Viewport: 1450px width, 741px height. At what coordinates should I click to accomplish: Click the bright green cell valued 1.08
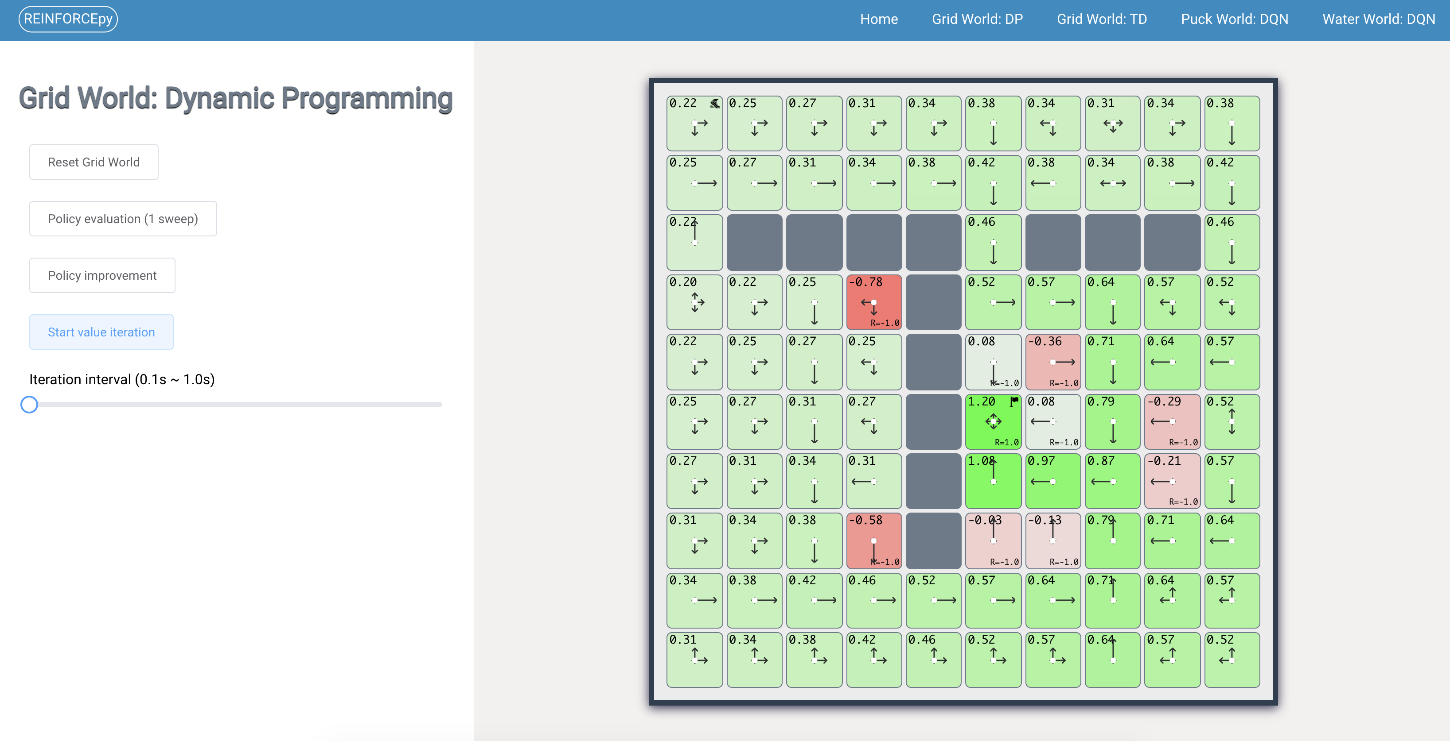993,481
